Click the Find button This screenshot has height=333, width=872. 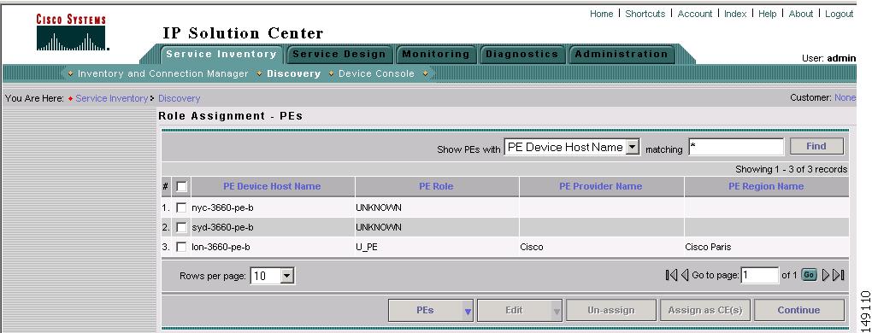(x=816, y=147)
